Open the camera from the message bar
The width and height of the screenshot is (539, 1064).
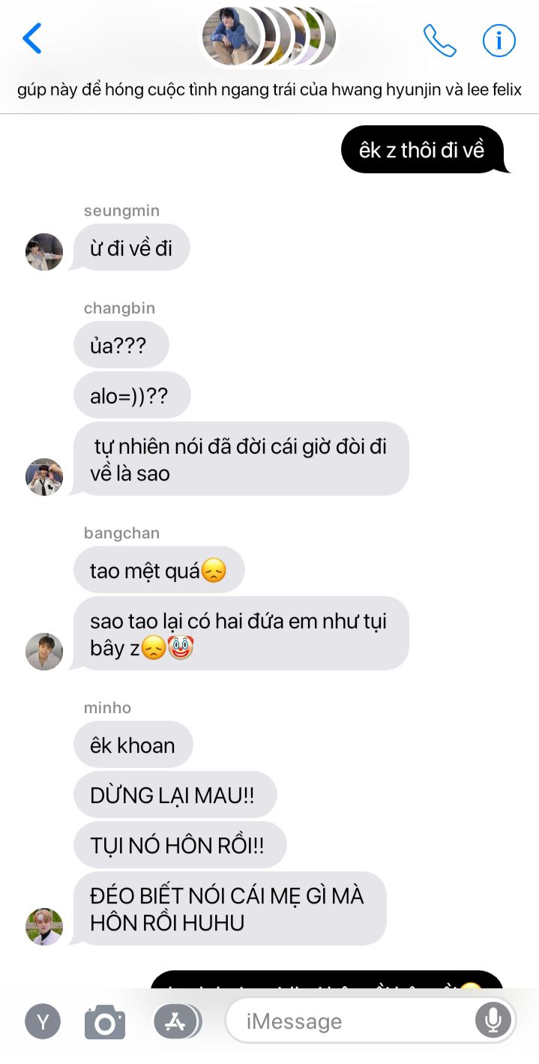[105, 1021]
